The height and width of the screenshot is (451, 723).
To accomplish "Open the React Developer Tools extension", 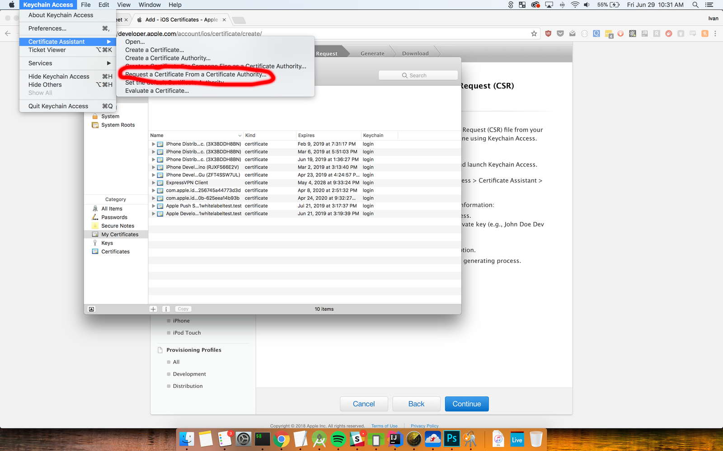I will pos(633,33).
